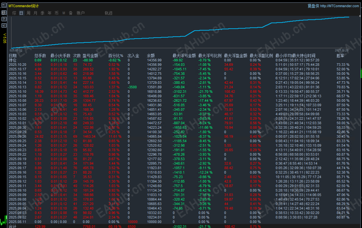Screen dimensions: 362x228
Task: Click the 次数 column header
Action: pyautogui.click(x=77, y=56)
